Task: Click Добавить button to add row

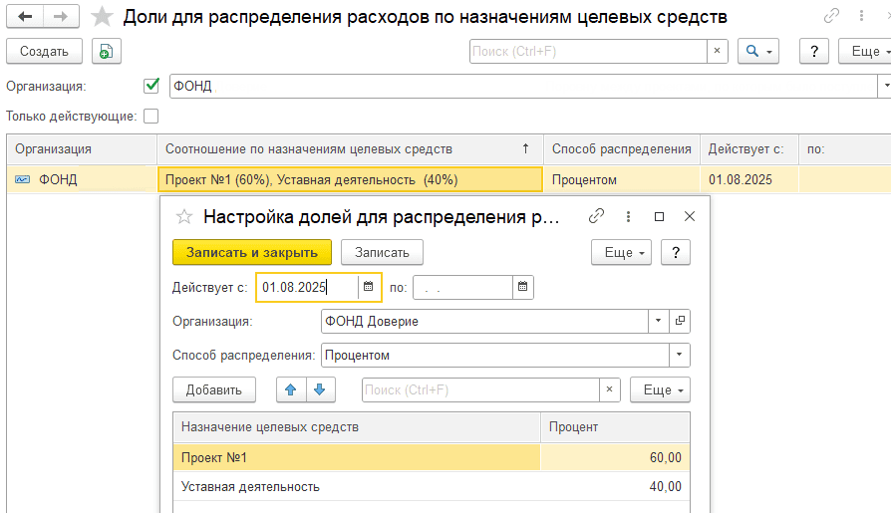Action: (x=214, y=389)
